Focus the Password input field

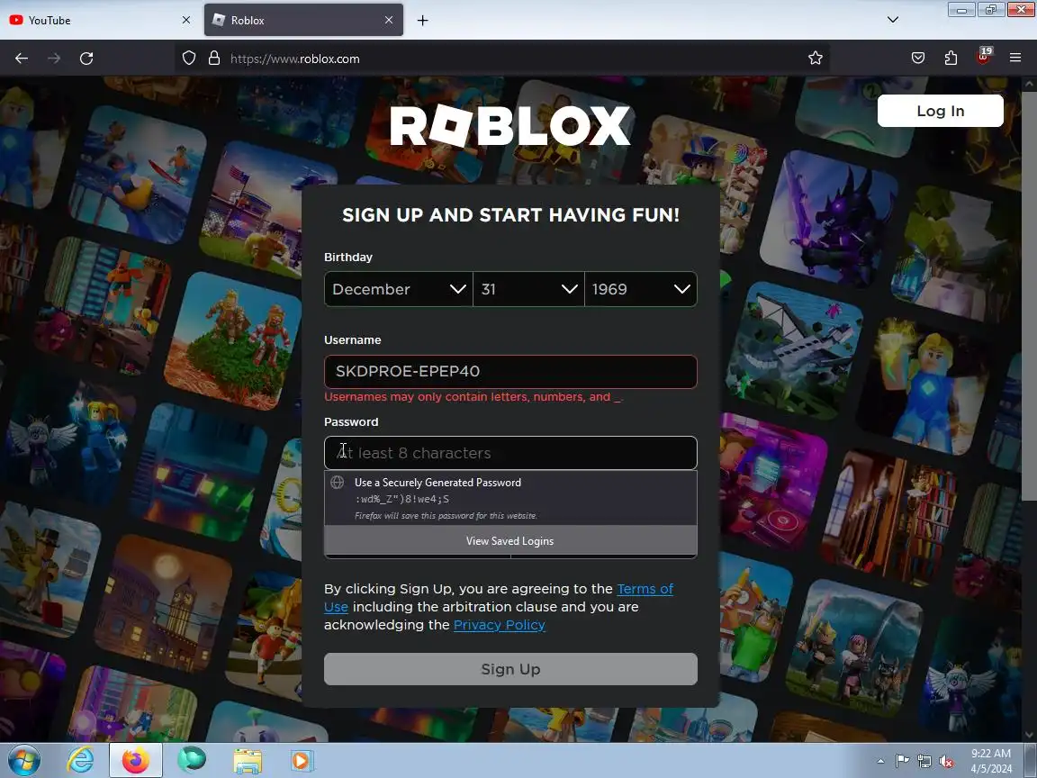pos(510,453)
